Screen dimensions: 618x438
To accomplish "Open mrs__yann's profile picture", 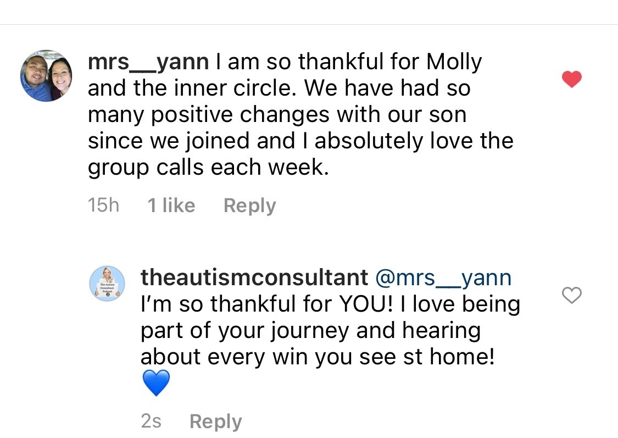I will [47, 75].
